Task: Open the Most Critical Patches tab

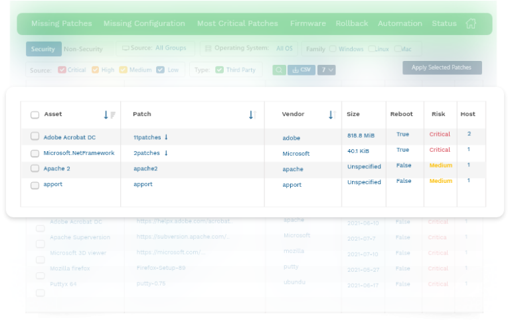Action: (238, 23)
